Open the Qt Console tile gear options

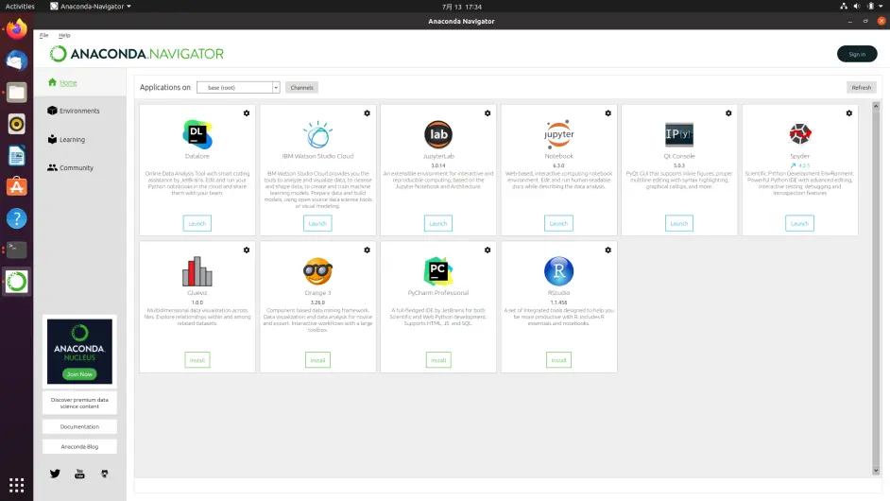(x=728, y=113)
